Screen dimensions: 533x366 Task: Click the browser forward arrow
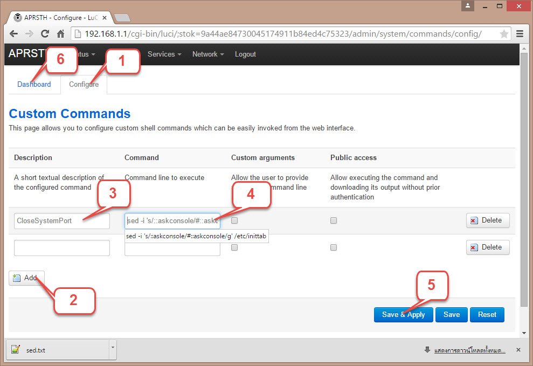29,33
